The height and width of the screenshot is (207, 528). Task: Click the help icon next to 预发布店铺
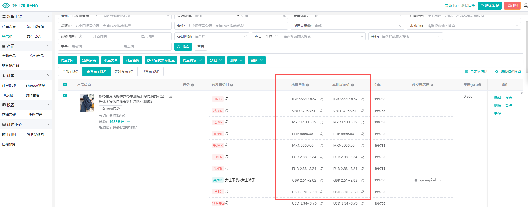coord(432,85)
